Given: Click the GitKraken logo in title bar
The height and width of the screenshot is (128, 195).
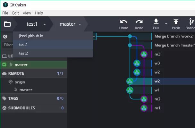Looking at the screenshot, I should click(5, 5).
